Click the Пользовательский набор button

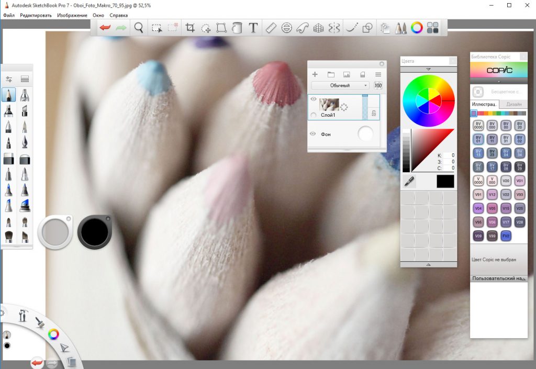498,278
